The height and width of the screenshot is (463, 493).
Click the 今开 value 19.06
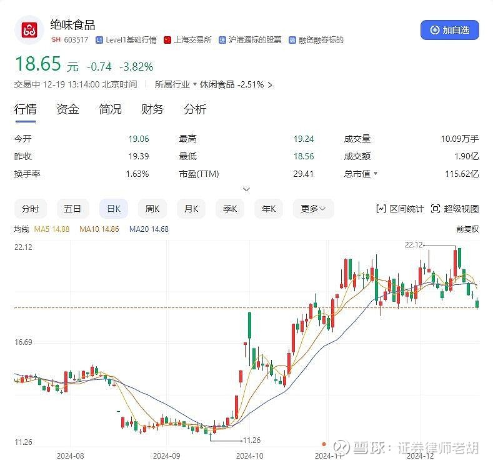pos(138,139)
